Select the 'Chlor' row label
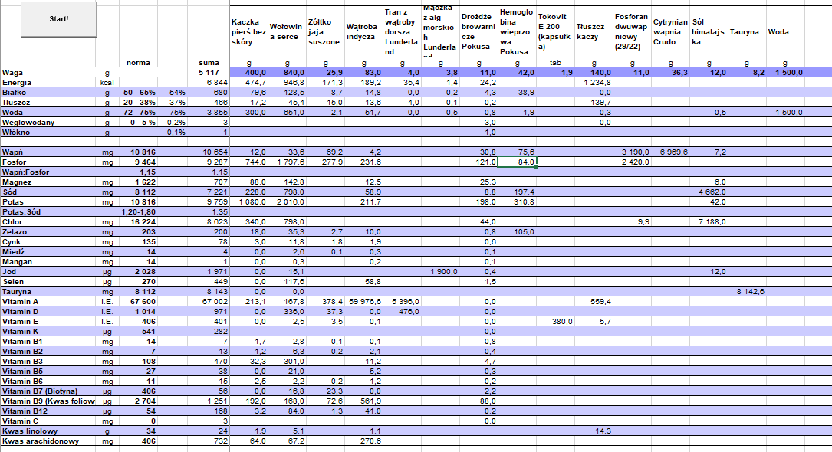 [x=13, y=222]
